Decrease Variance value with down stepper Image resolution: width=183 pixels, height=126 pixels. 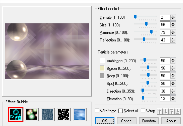[x=173, y=33]
